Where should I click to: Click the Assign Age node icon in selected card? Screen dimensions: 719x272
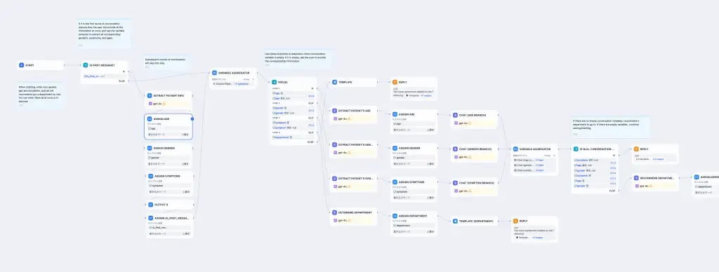coord(150,118)
